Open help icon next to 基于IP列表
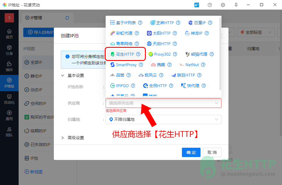Screen dimensions: 282x185 [140, 23]
